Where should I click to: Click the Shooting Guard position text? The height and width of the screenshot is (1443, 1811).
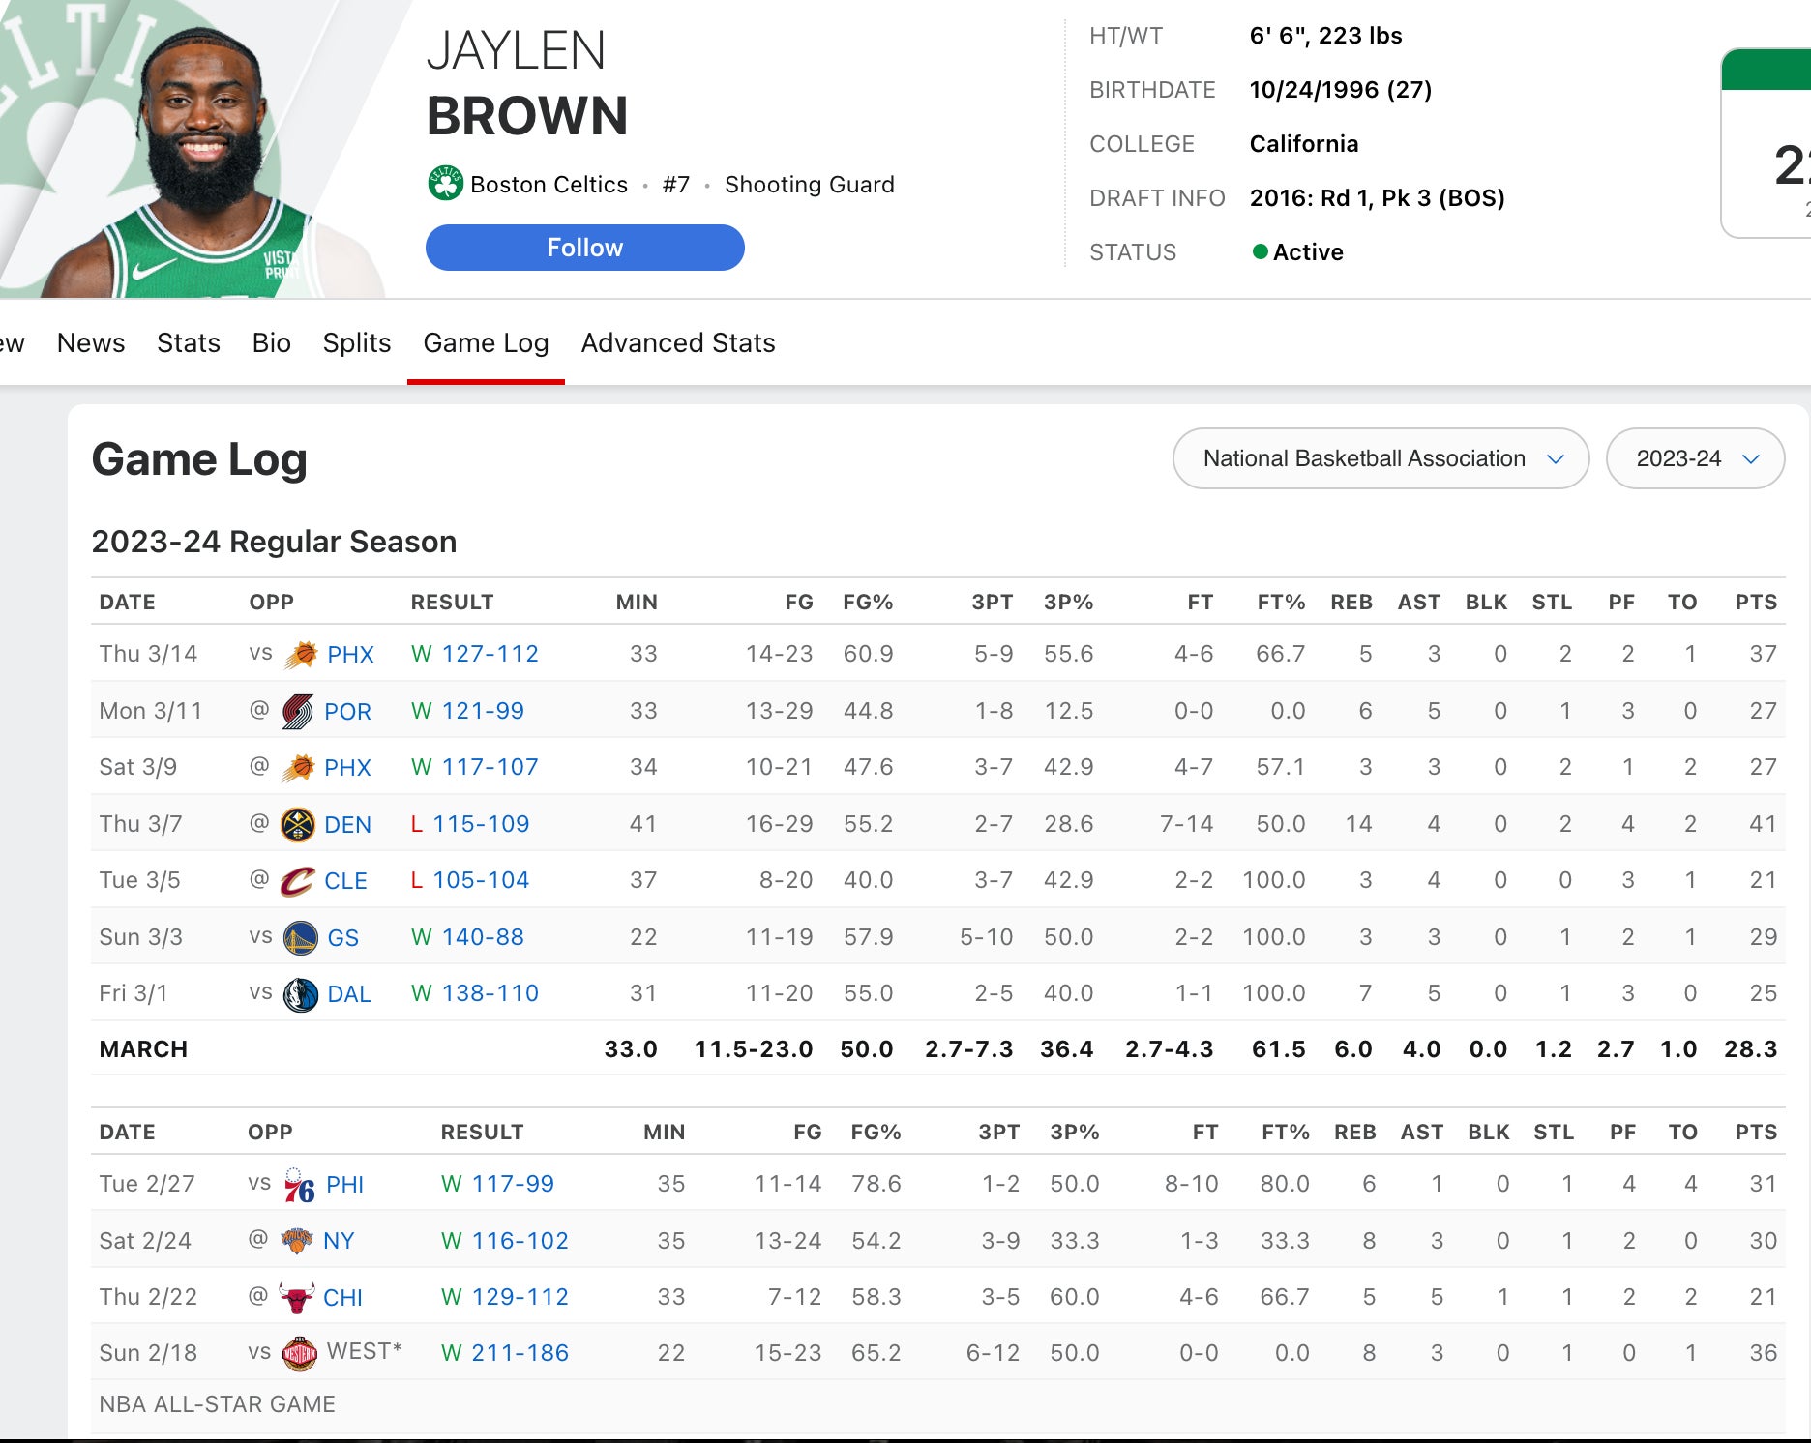click(809, 184)
